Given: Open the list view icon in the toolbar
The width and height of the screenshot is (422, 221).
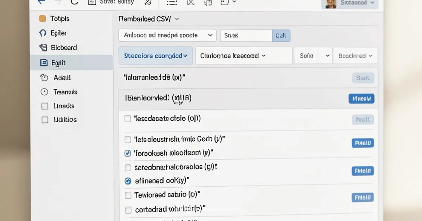Looking at the screenshot, I should tap(172, 2).
